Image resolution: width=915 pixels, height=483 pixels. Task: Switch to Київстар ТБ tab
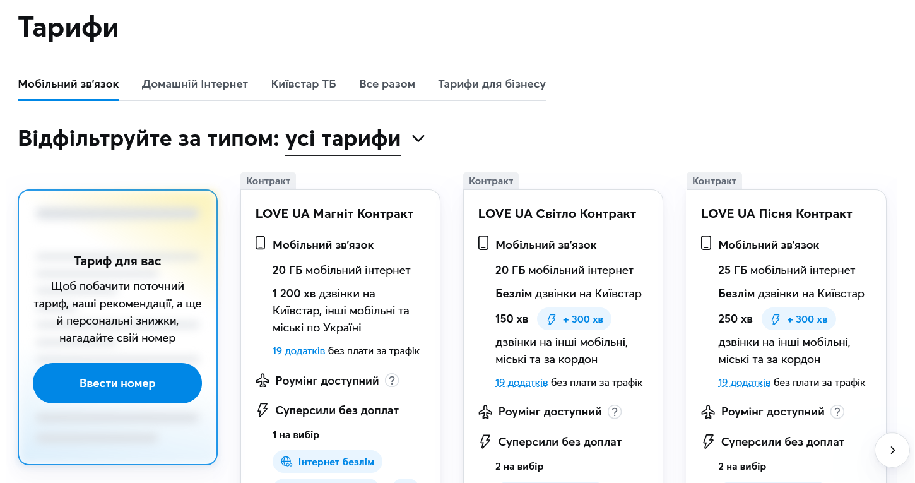coord(304,84)
